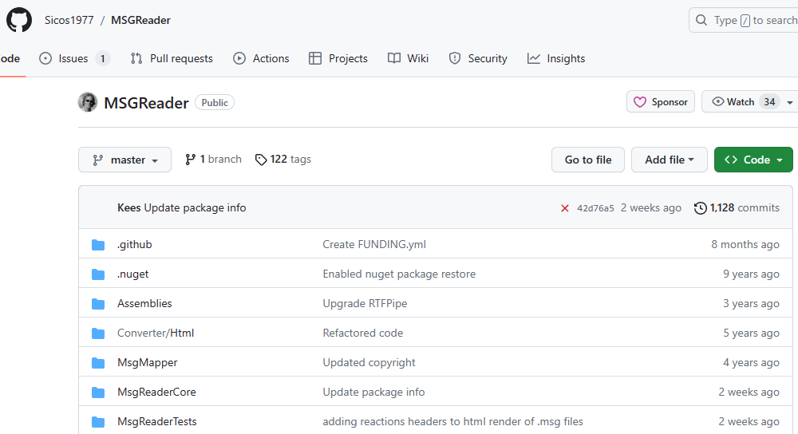Expand the Add file dropdown
This screenshot has width=798, height=434.
coord(670,160)
